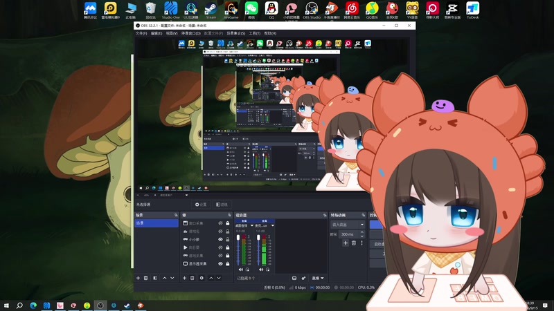Open Microsoft Edge from the taskbar
The width and height of the screenshot is (554, 311).
pos(33,305)
